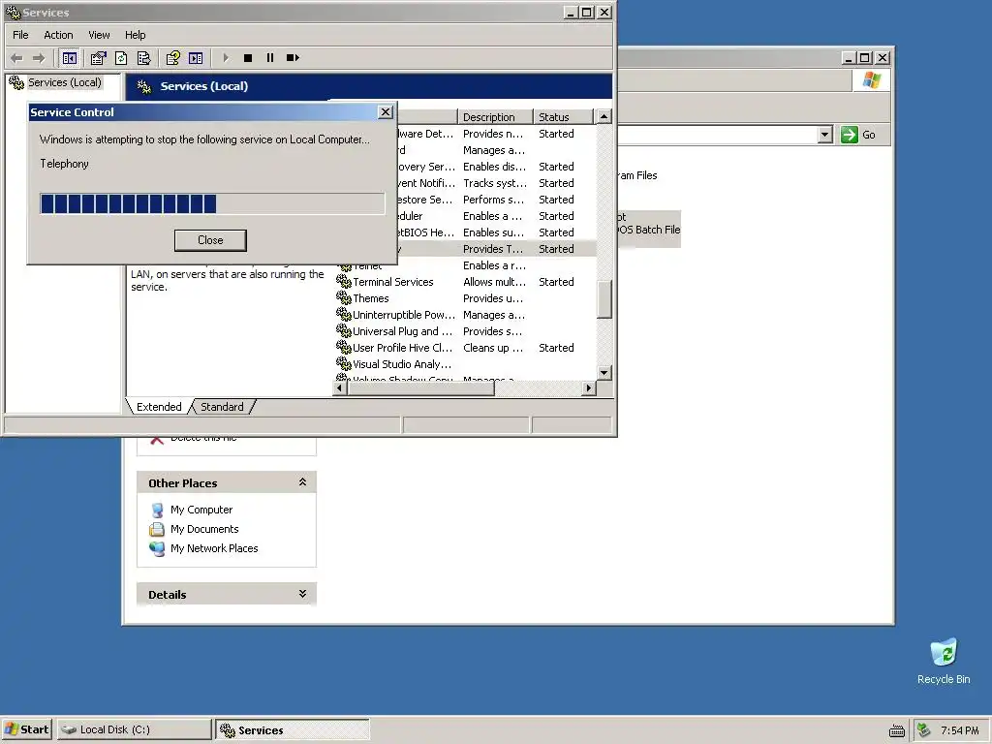This screenshot has width=992, height=744.
Task: Open the Action menu
Action: pos(58,35)
